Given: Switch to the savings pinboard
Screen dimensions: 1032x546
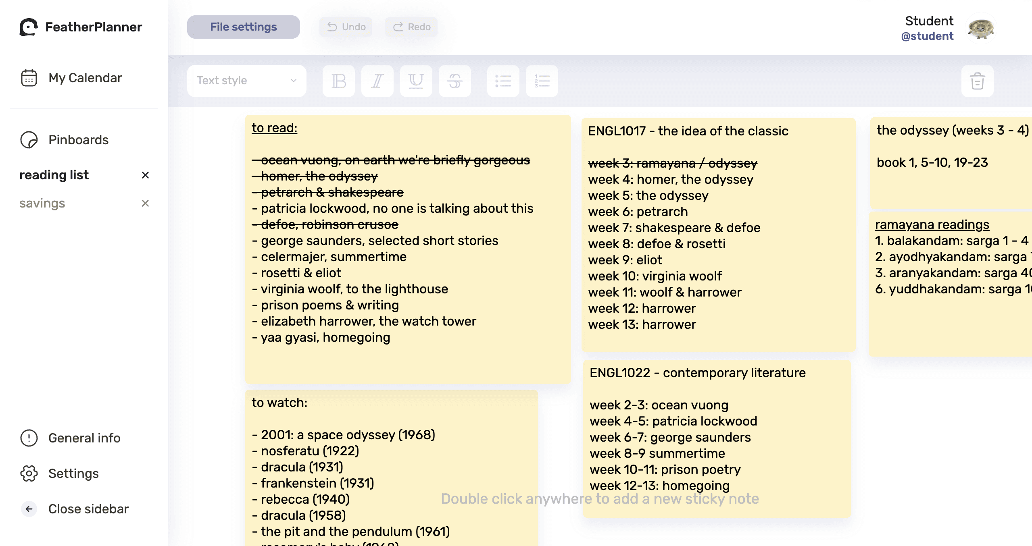Looking at the screenshot, I should tap(42, 203).
